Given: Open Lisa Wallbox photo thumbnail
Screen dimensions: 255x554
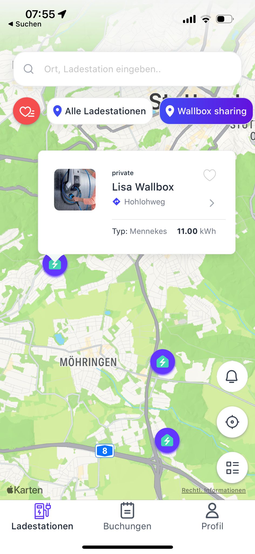Looking at the screenshot, I should click(x=75, y=190).
